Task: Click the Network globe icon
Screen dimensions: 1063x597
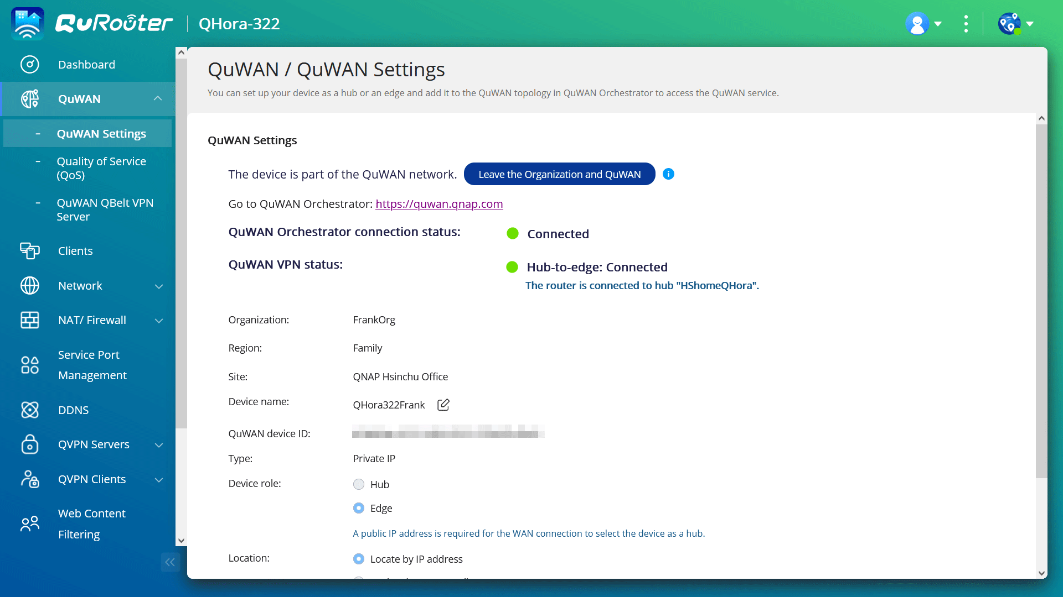Action: 30,286
